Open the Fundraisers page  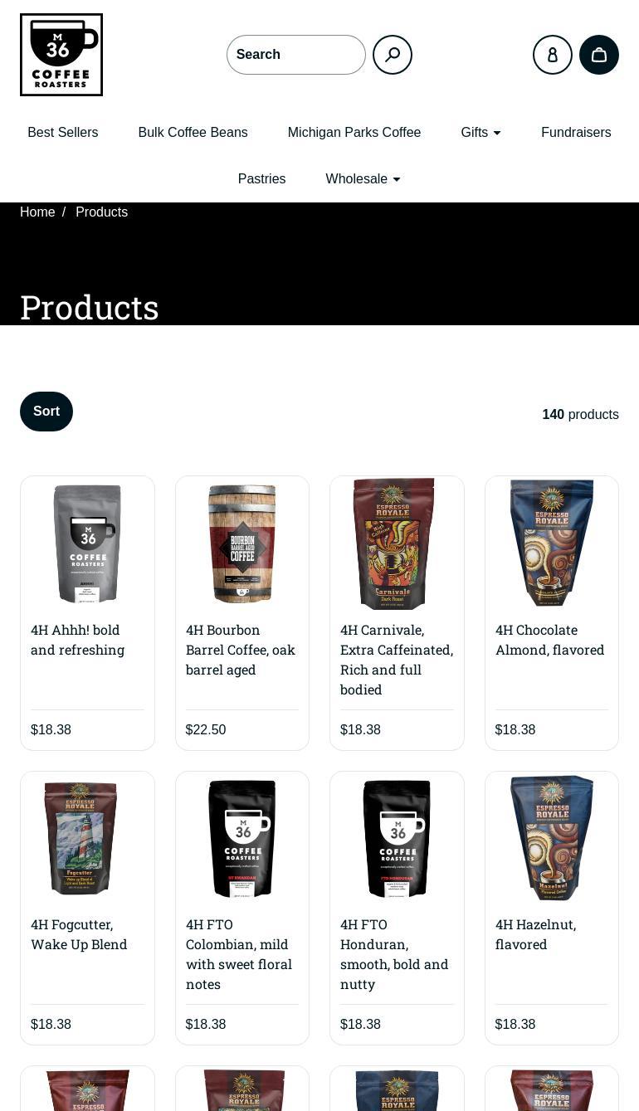[x=576, y=133]
